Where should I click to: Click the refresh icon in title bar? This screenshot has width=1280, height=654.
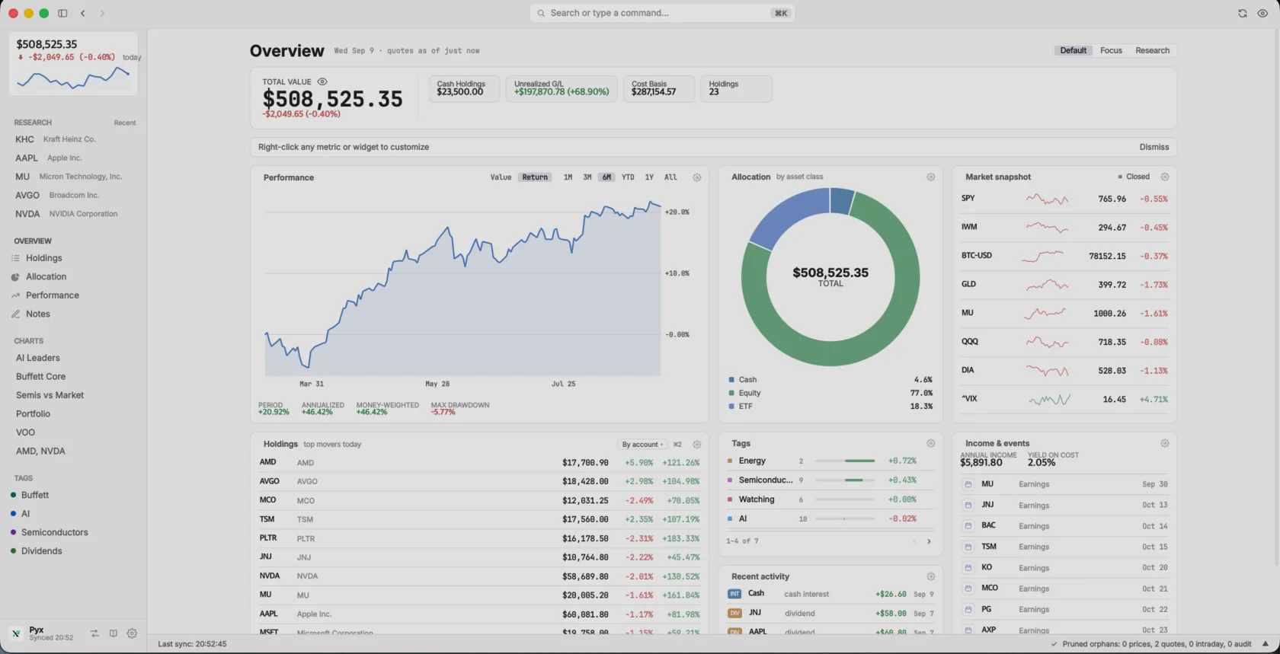click(1243, 13)
